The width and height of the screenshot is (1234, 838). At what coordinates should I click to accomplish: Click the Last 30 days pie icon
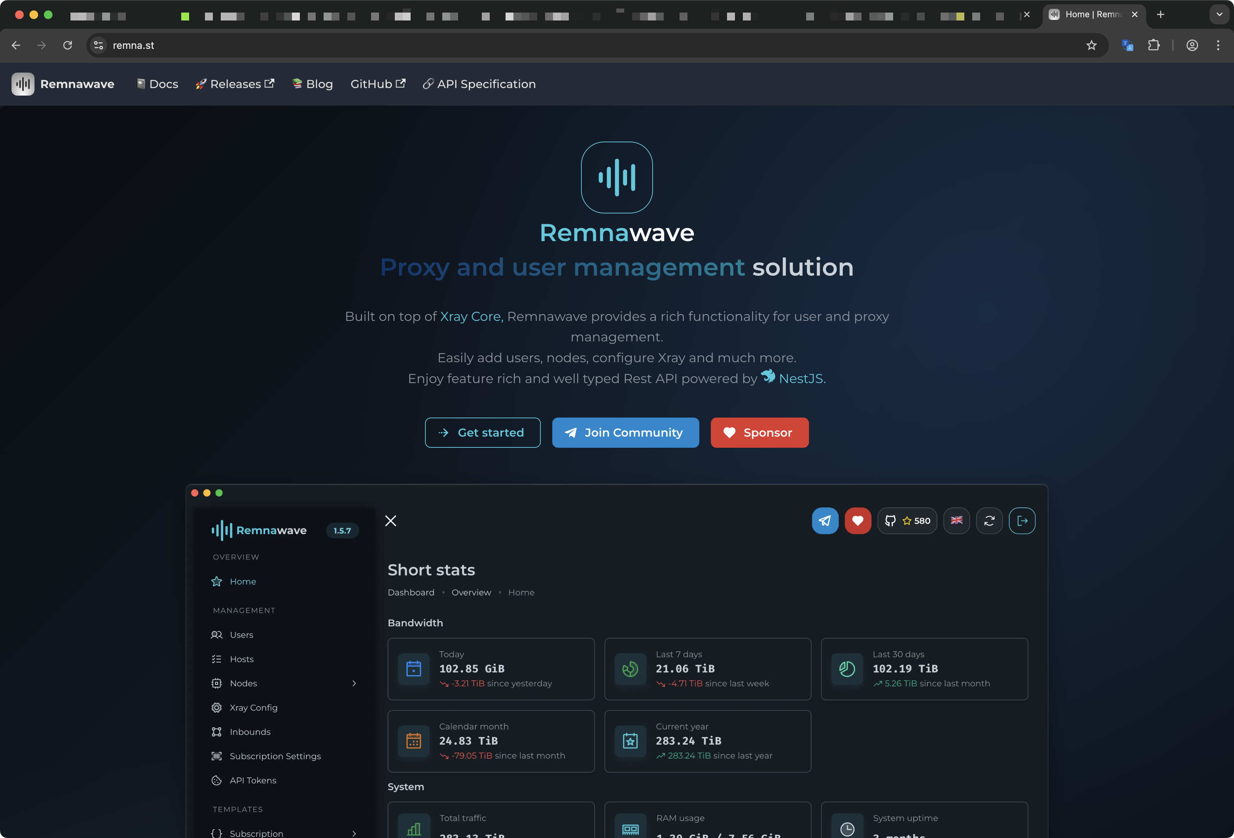coord(847,669)
